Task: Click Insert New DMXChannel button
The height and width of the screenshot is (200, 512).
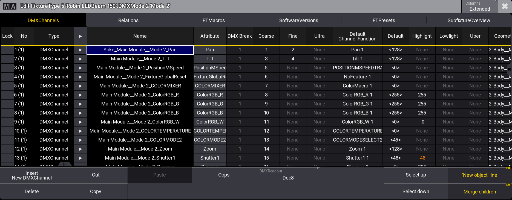Action: (32, 175)
